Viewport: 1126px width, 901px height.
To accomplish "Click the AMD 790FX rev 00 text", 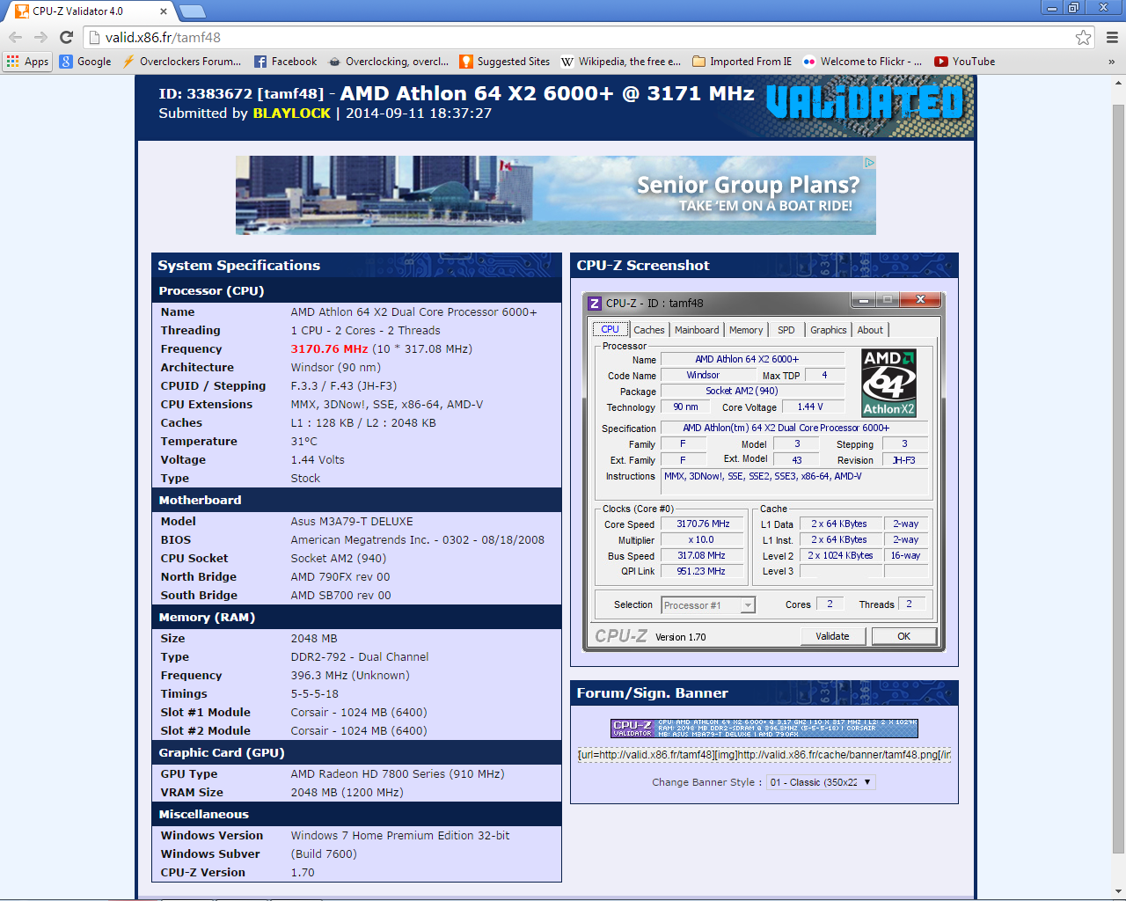I will [340, 577].
